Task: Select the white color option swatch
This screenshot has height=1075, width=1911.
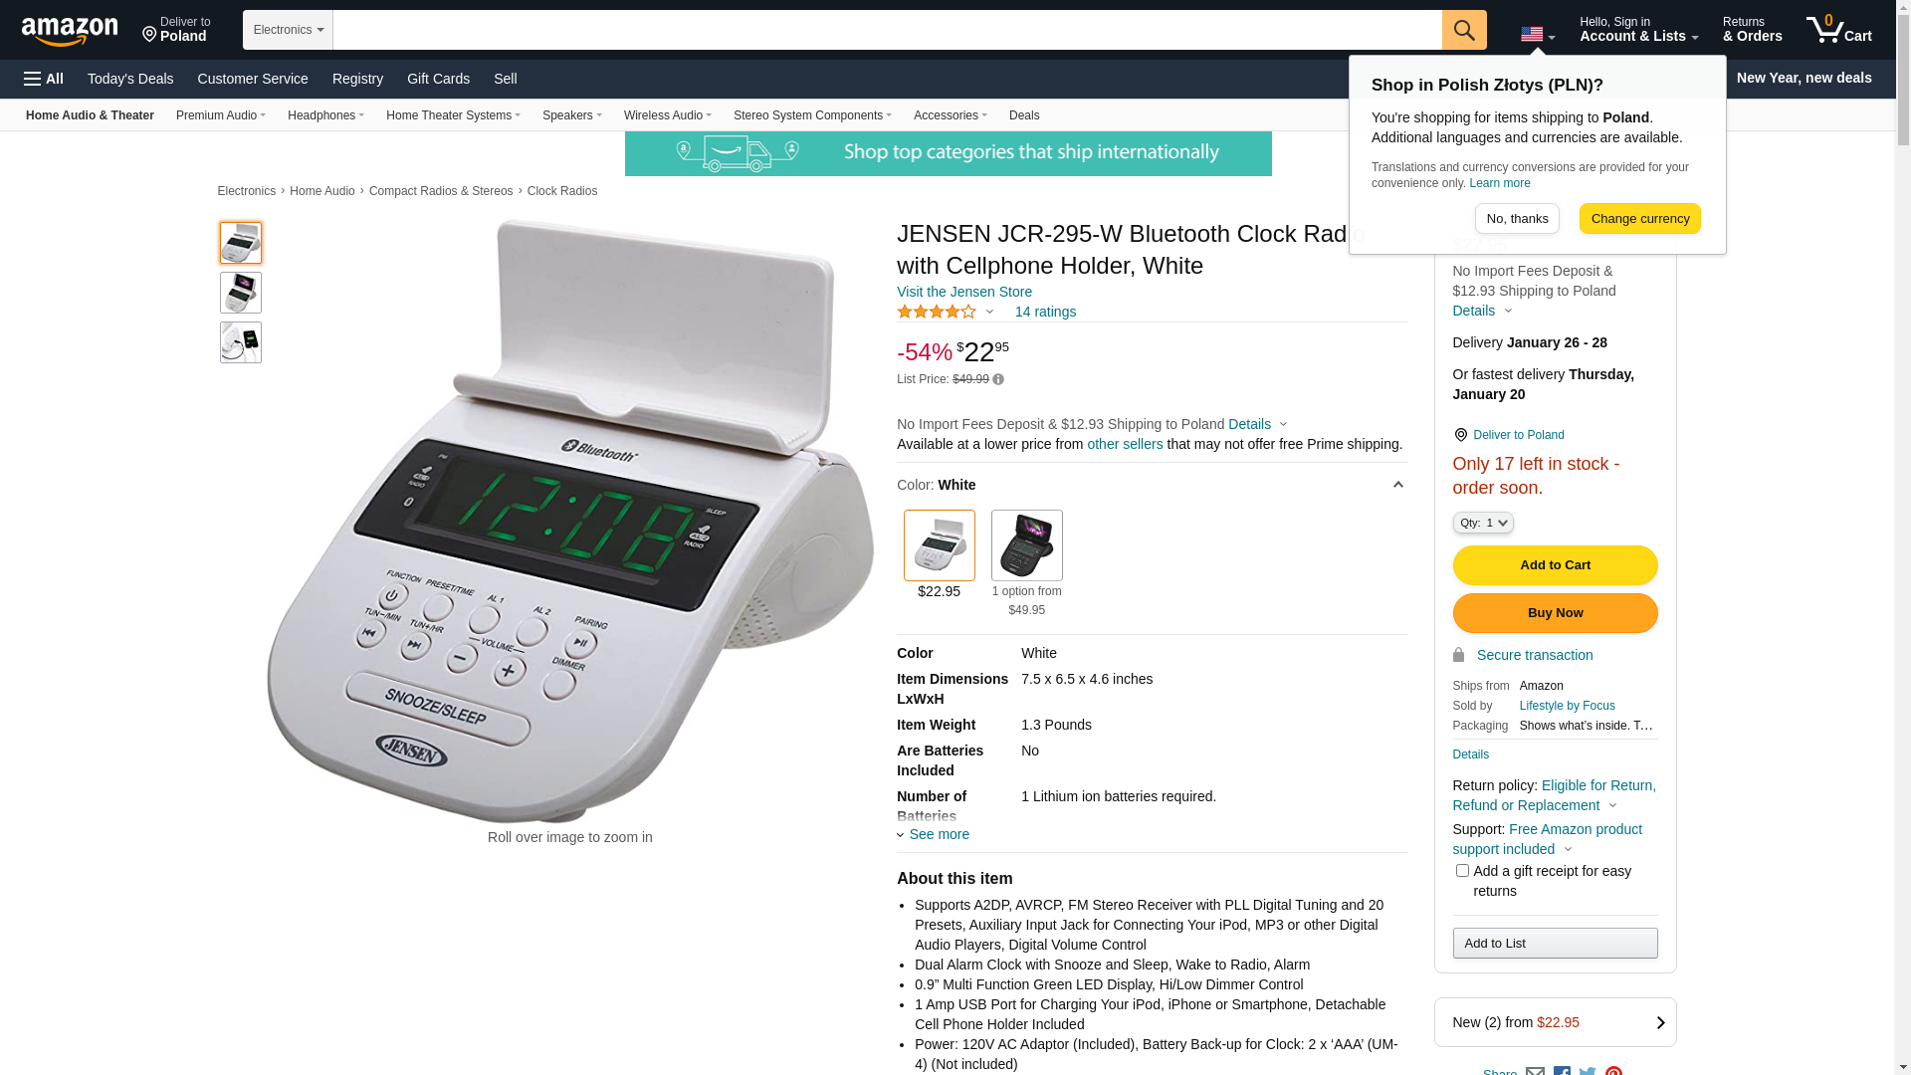Action: click(940, 545)
